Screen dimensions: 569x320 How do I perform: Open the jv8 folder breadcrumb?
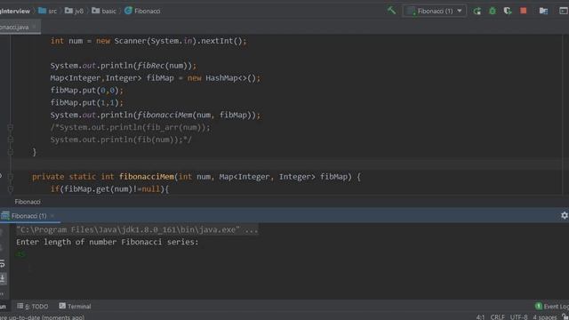[x=75, y=11]
